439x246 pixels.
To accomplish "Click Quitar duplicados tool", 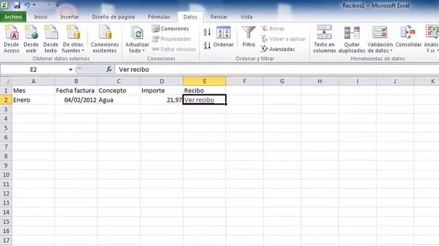I will tap(352, 39).
